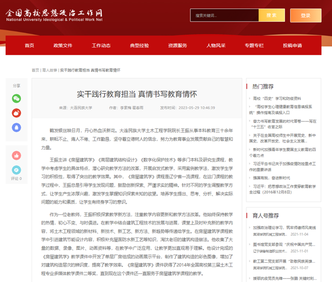Screen dimensions: 332x282
Task: Open the 首页 navigation tab
Action: (x=29, y=45)
